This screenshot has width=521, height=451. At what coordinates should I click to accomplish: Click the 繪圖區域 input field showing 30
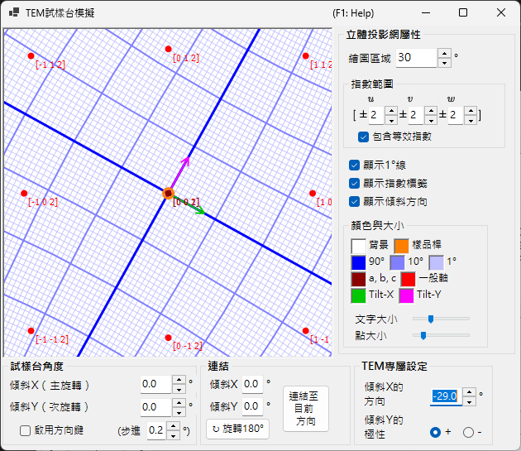(416, 58)
